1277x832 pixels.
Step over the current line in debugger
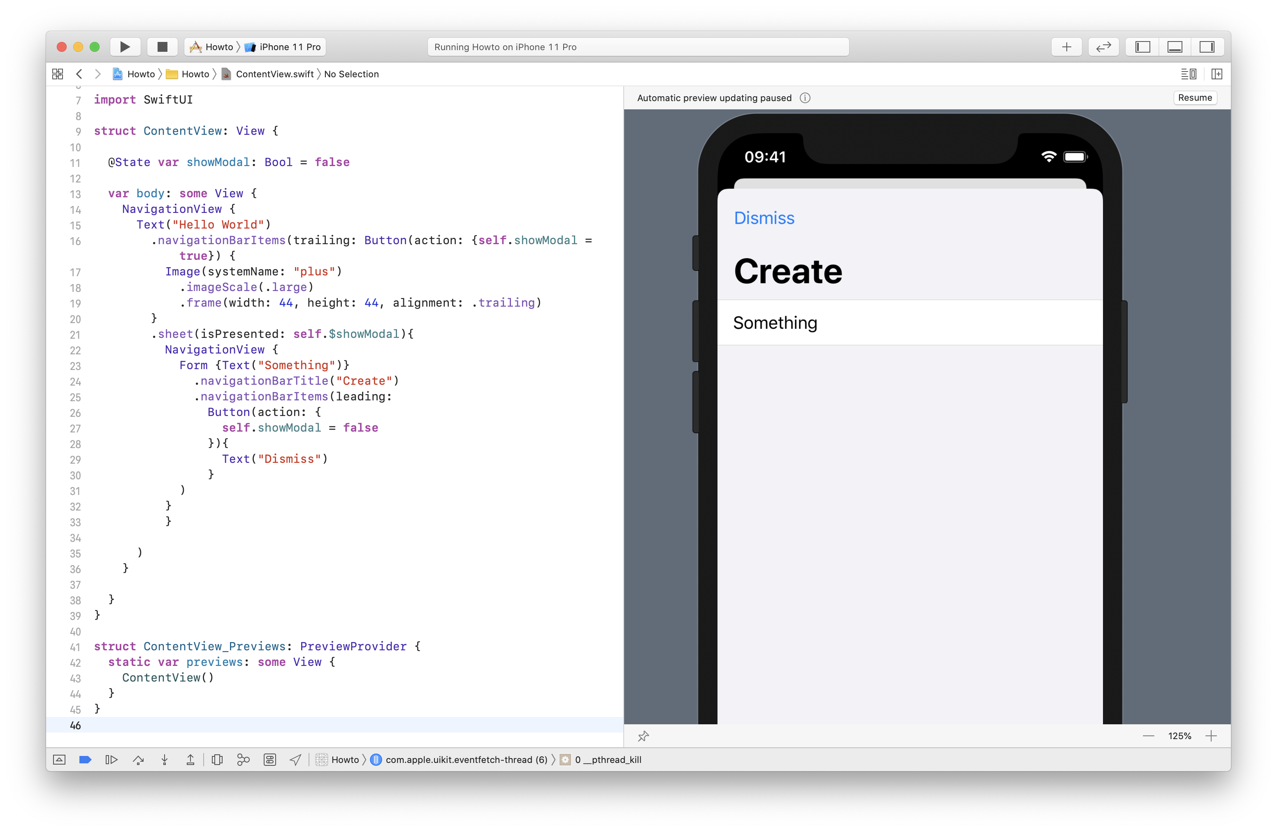(x=138, y=760)
